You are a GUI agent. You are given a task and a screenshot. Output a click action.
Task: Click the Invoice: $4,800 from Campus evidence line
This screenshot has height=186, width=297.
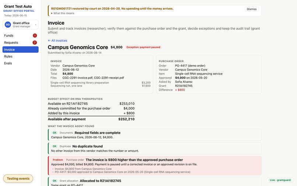click(83, 169)
